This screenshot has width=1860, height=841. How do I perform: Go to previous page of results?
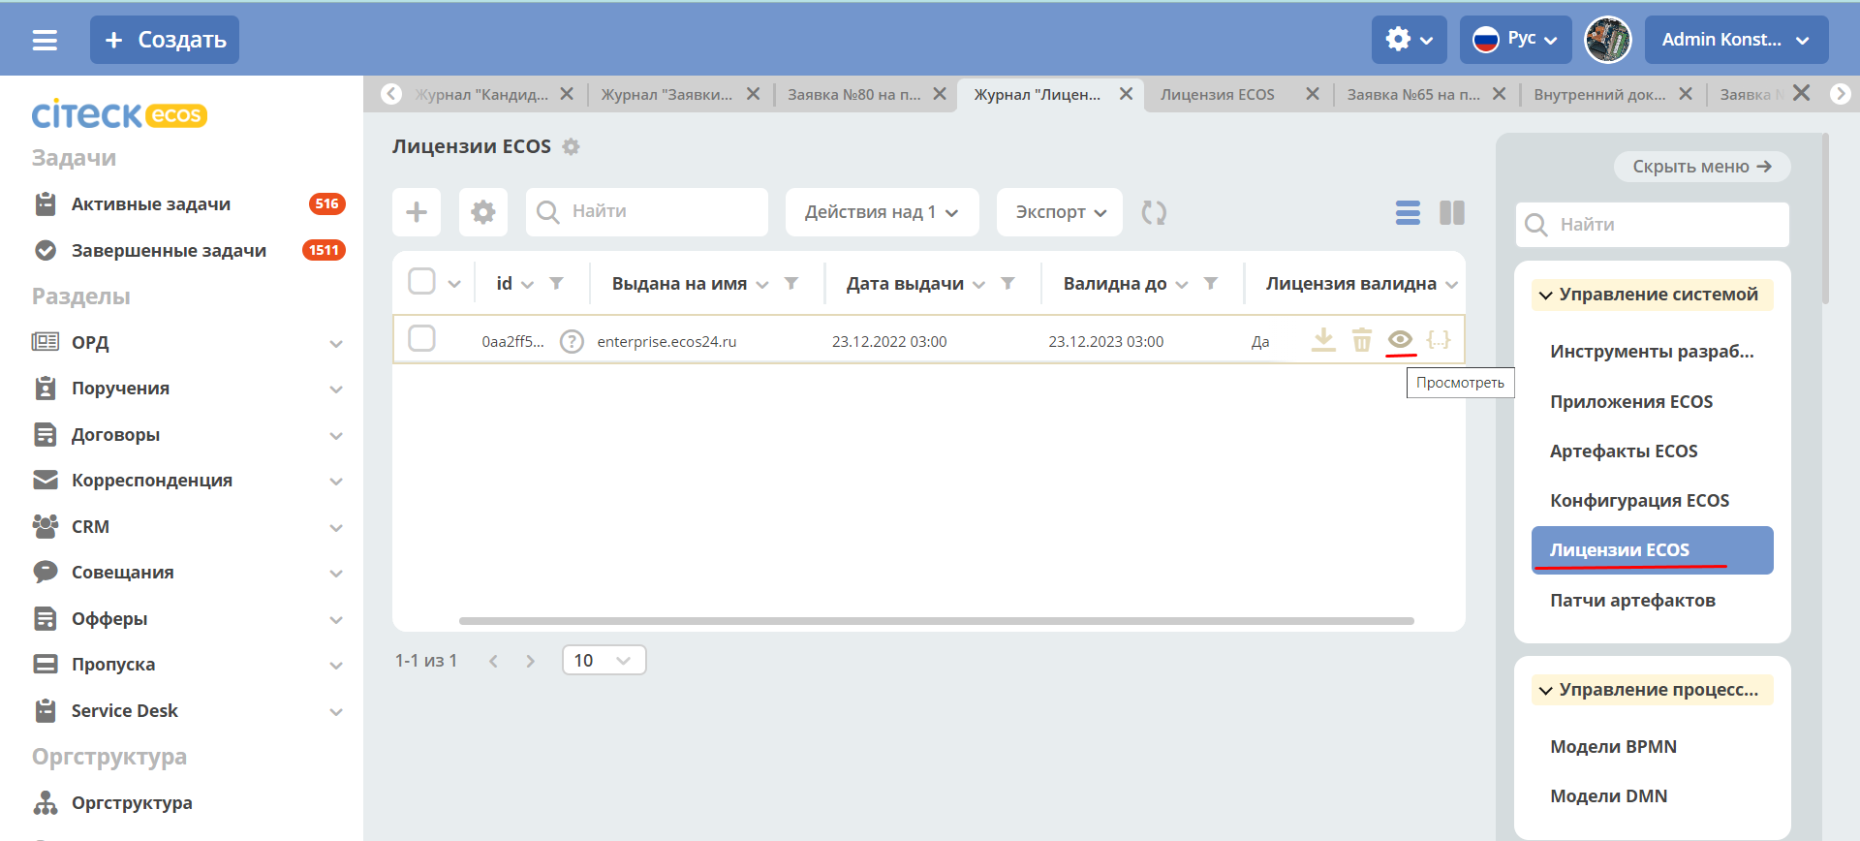coord(493,661)
